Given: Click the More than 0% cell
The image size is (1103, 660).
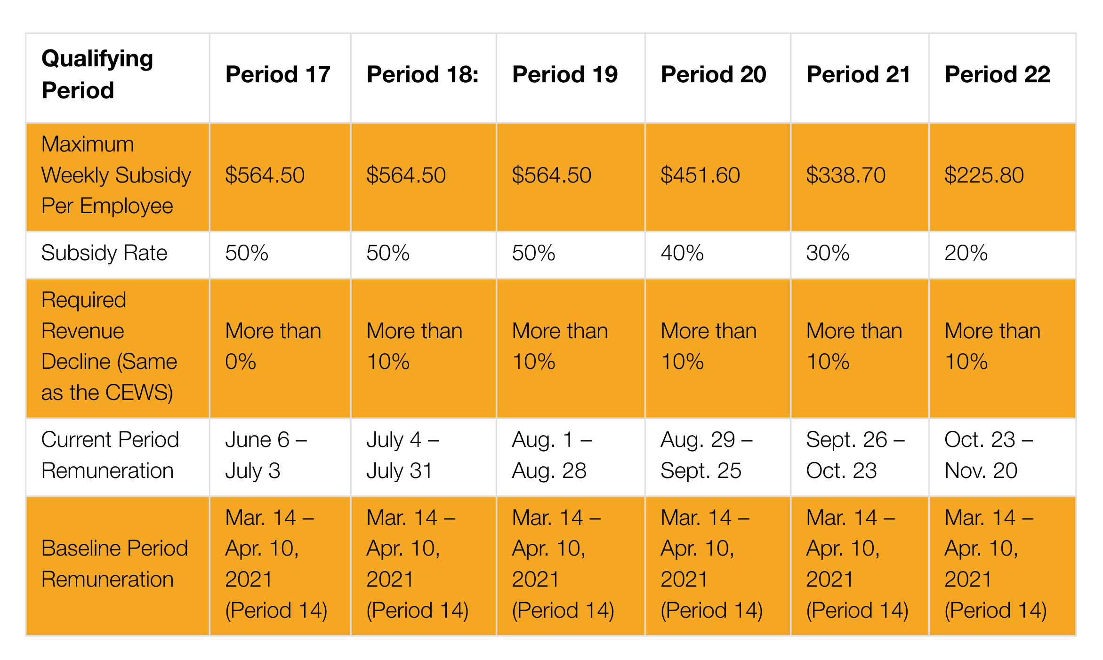Looking at the screenshot, I should [x=273, y=346].
